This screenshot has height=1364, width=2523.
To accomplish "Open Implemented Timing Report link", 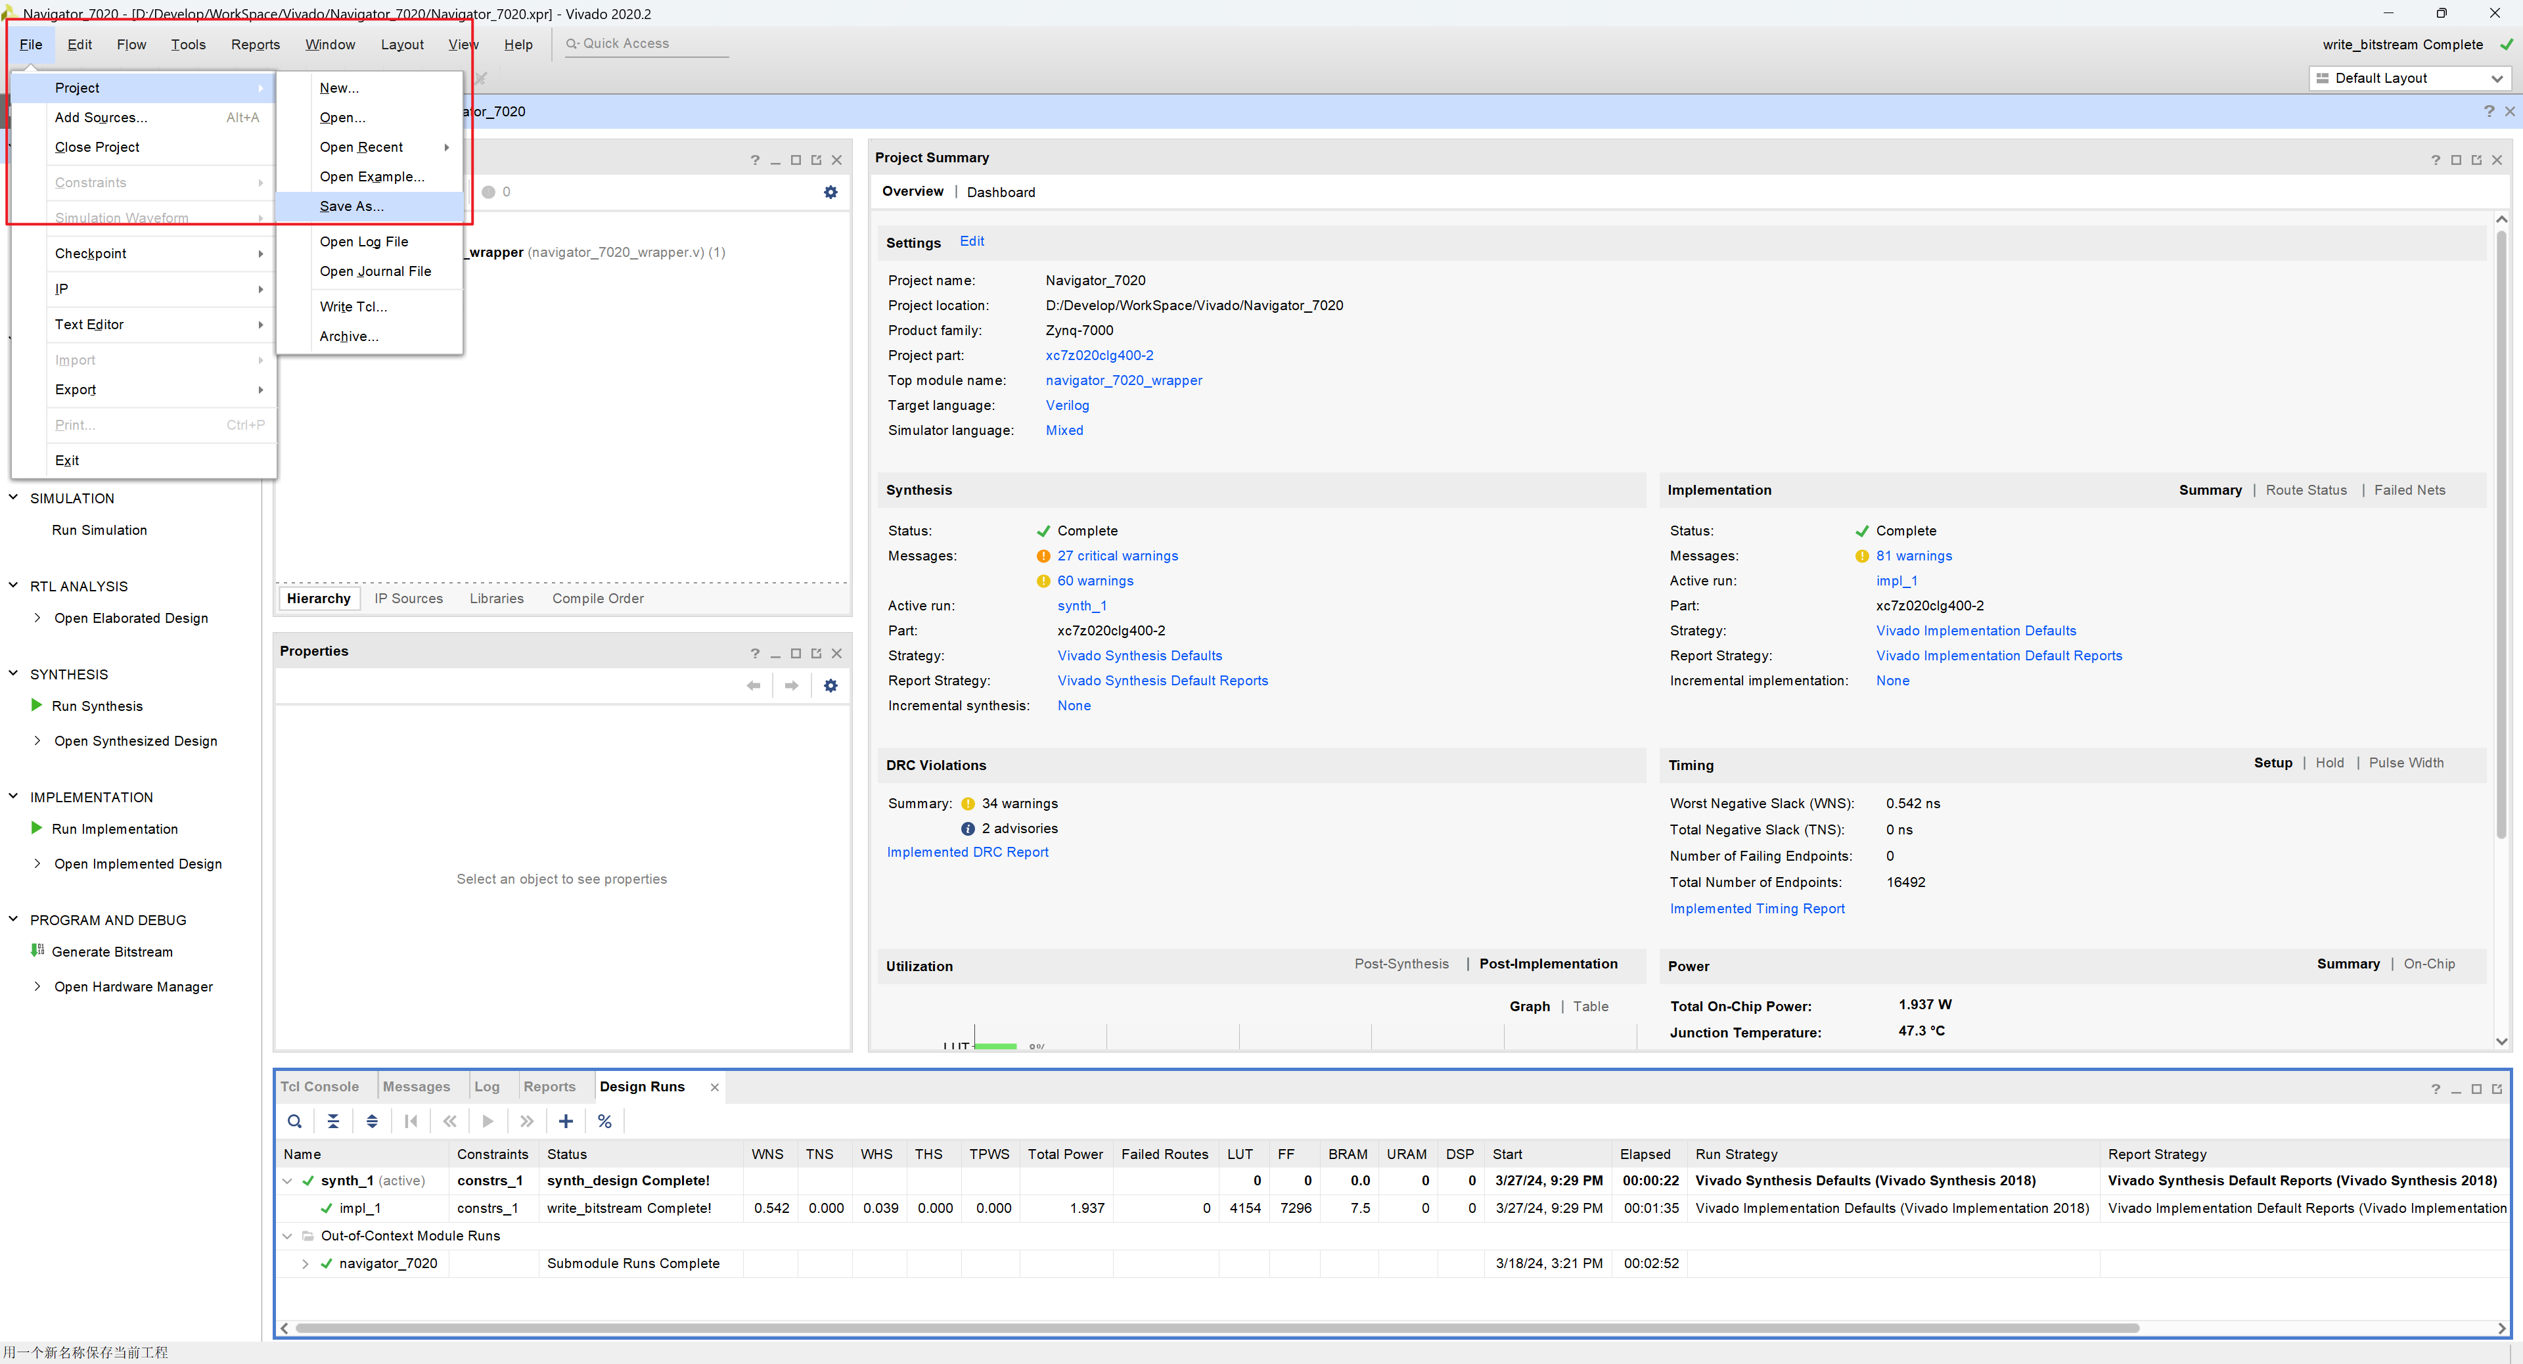I will pyautogui.click(x=1757, y=909).
